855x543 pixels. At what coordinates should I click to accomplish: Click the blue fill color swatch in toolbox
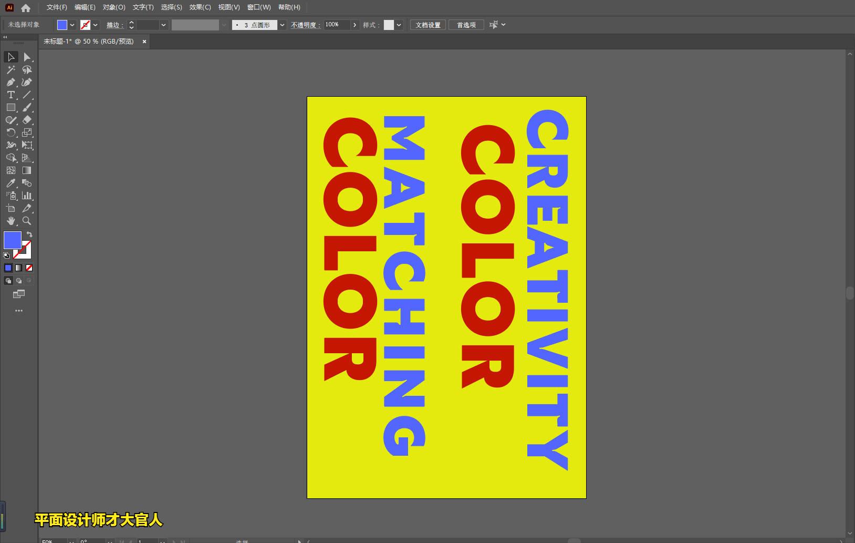click(x=12, y=240)
